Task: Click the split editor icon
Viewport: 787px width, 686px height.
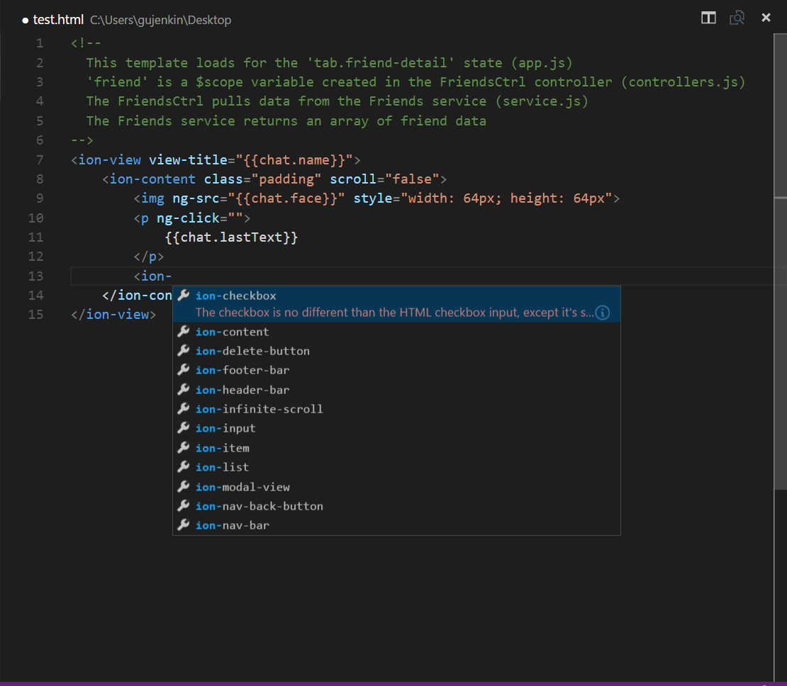Action: click(708, 18)
